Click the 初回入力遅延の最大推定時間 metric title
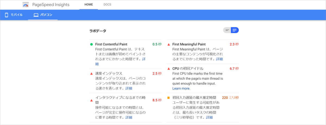Viewport: 326px width, 125px height. tap(194, 98)
